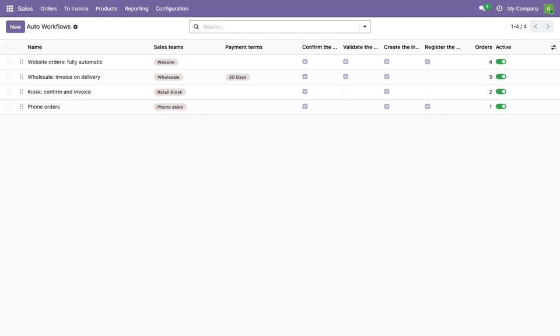The image size is (560, 336).
Task: Sort by the Sales teams column header
Action: click(x=169, y=47)
